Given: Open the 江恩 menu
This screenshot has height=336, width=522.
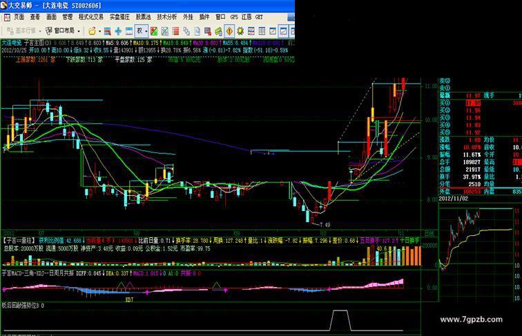Looking at the screenshot, I should pos(246,17).
